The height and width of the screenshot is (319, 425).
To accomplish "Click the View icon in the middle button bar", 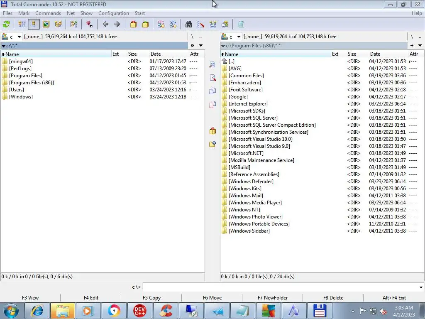I will coord(212,64).
